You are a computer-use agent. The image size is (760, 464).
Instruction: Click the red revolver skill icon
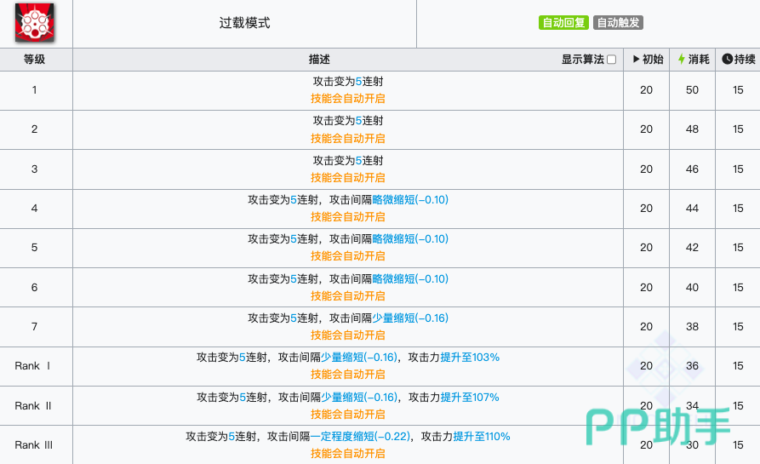[31, 23]
